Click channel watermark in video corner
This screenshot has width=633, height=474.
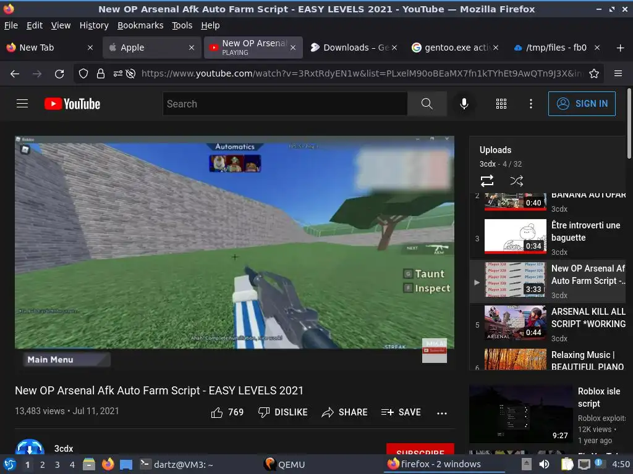pyautogui.click(x=435, y=351)
